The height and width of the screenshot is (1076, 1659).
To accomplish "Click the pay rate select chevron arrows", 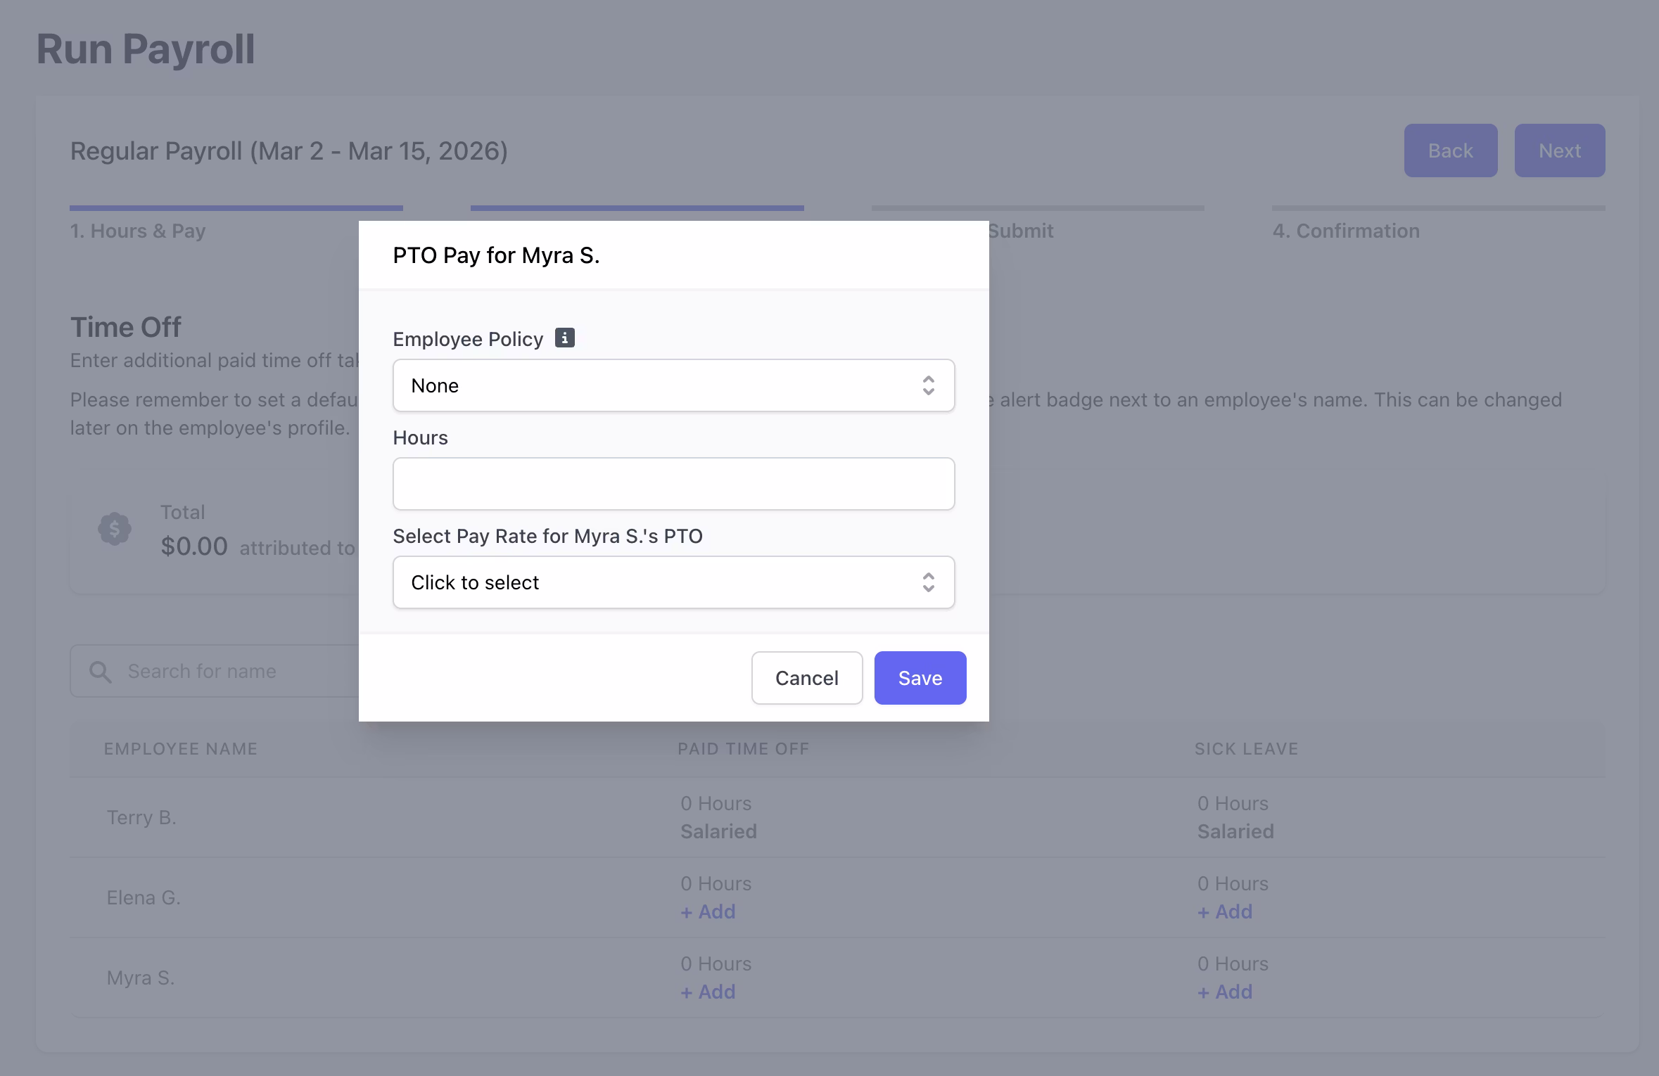I will click(928, 582).
